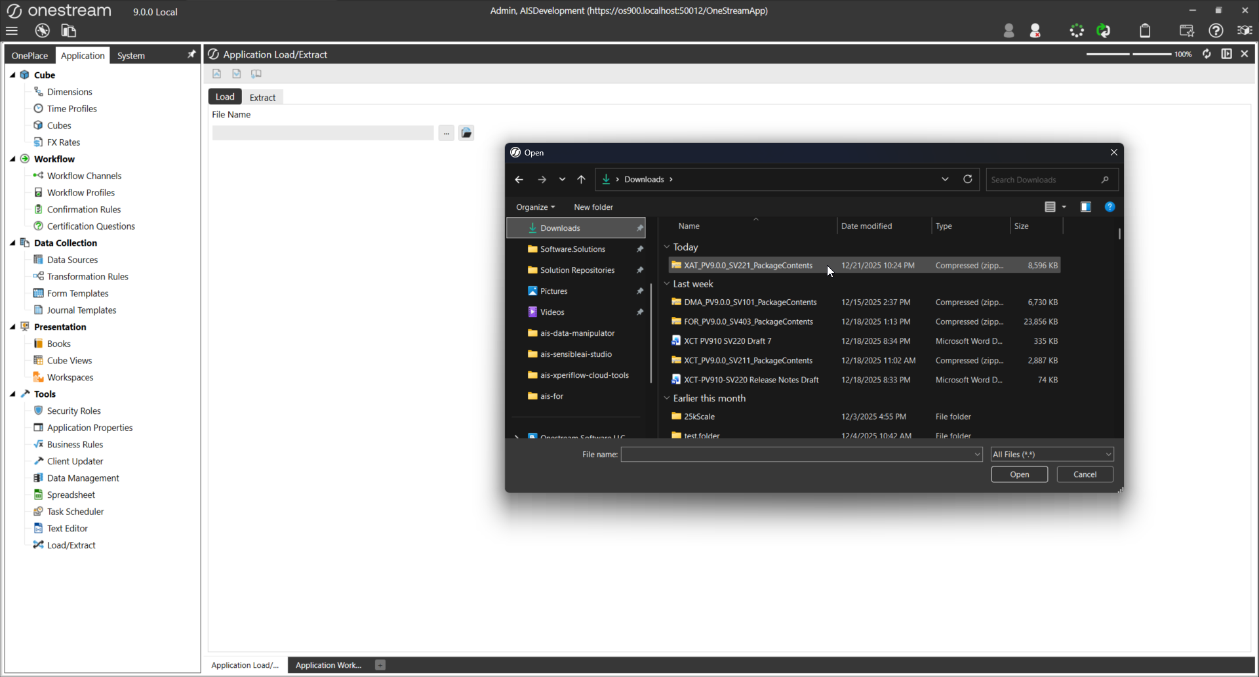Open the All Files type dropdown
The image size is (1259, 677).
click(x=1052, y=454)
